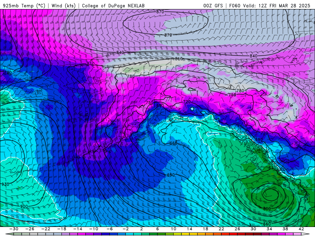Click the 18 value on the color scale
The width and height of the screenshot is (315, 236).
(x=206, y=229)
